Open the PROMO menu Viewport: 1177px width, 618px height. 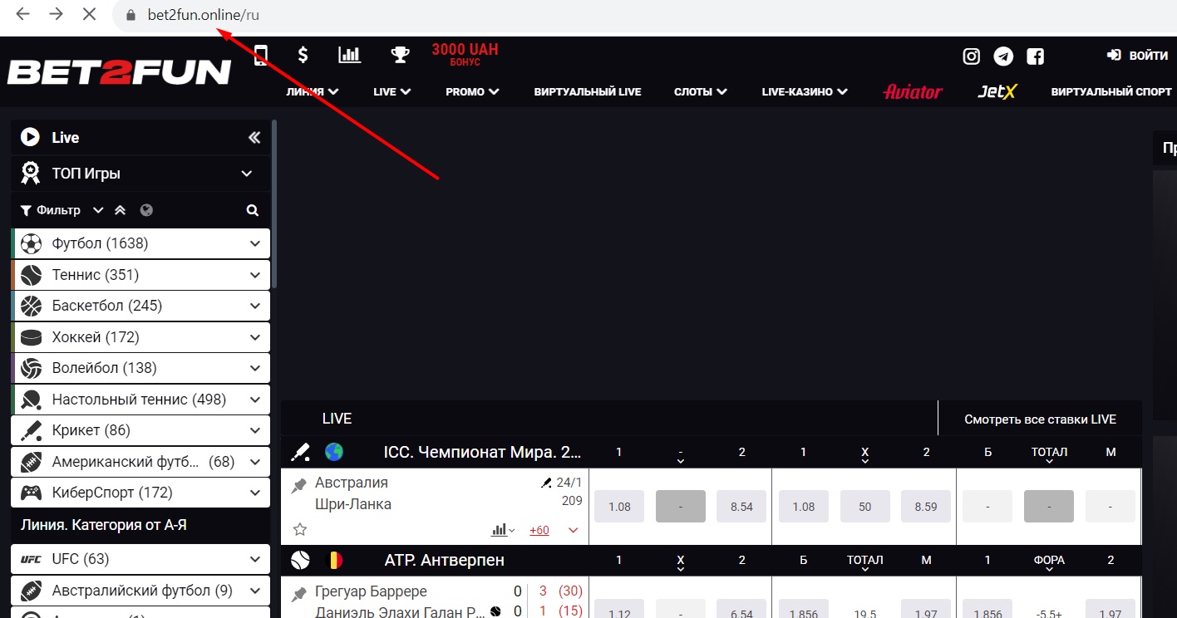click(472, 91)
